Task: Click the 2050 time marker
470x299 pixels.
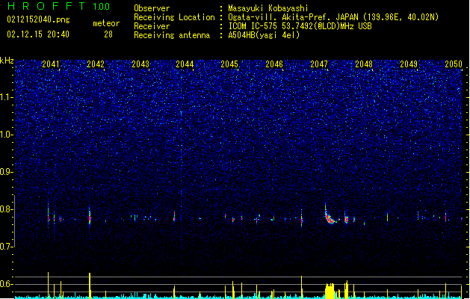Action: click(454, 64)
